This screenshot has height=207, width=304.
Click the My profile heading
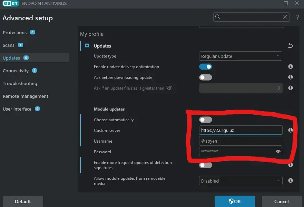click(92, 34)
